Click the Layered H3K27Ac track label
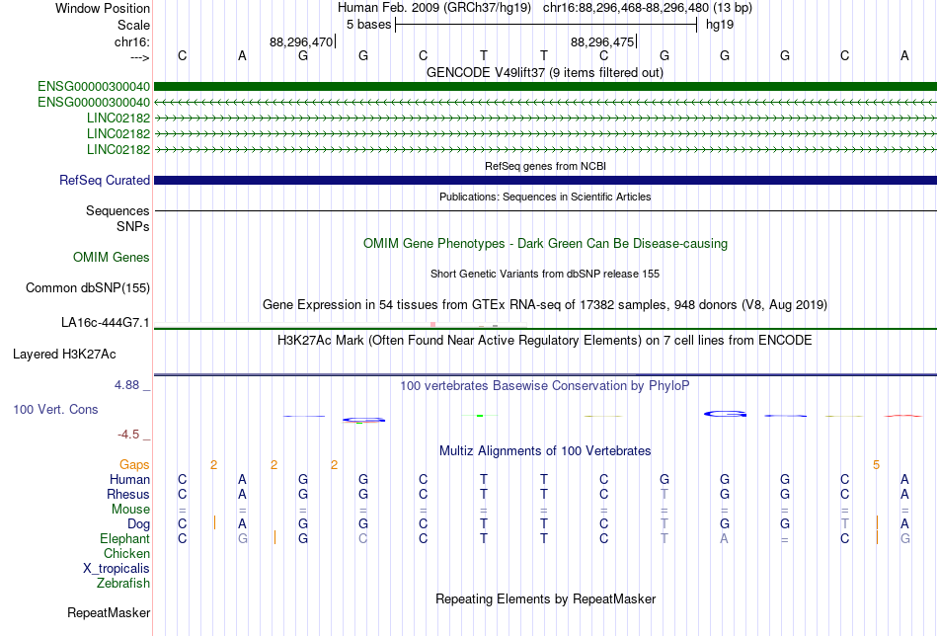 64,355
